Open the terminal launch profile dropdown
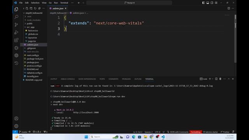The width and height of the screenshot is (249, 140). pyautogui.click(x=212, y=79)
